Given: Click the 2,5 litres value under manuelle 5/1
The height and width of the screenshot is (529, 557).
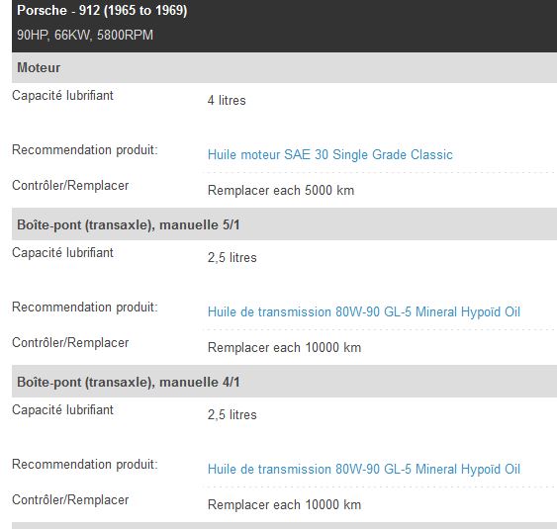Looking at the screenshot, I should click(x=232, y=257).
